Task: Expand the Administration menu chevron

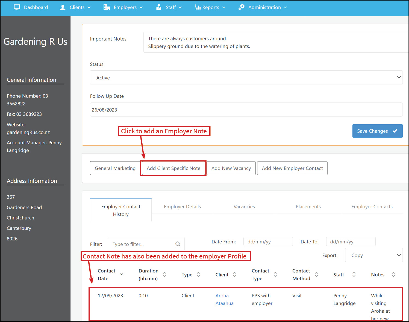Action: pos(286,7)
